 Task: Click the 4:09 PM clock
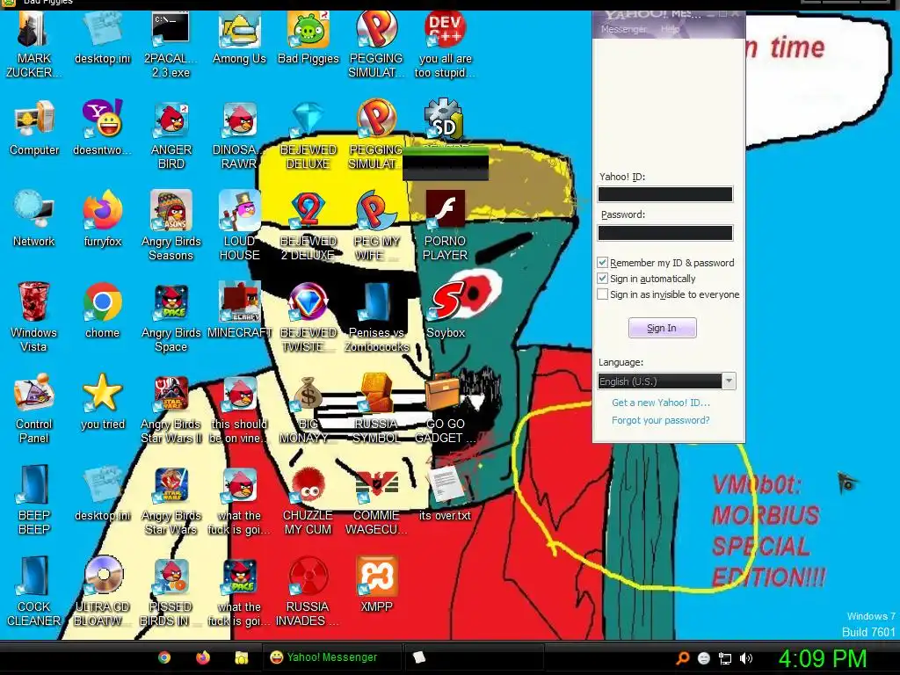(822, 658)
